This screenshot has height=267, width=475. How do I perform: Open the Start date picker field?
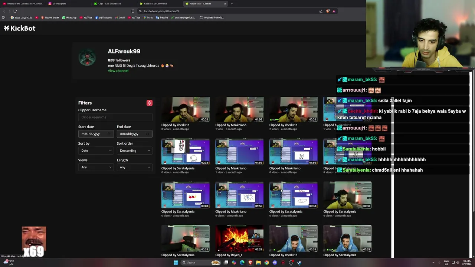96,134
